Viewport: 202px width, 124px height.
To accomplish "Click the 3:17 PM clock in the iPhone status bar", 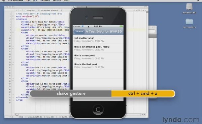I will [98, 26].
